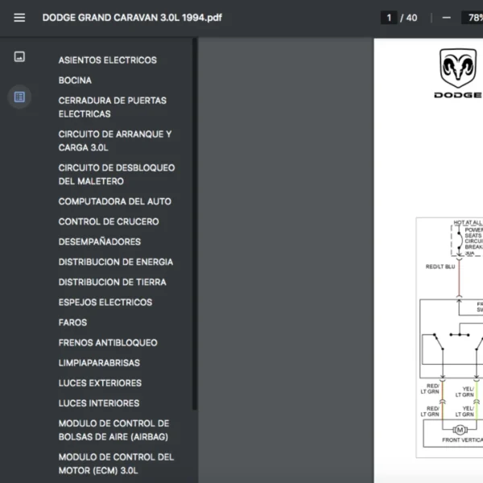Open ASIENTOS ELECTRICOS outline entry
Image resolution: width=483 pixels, height=483 pixels.
click(108, 60)
